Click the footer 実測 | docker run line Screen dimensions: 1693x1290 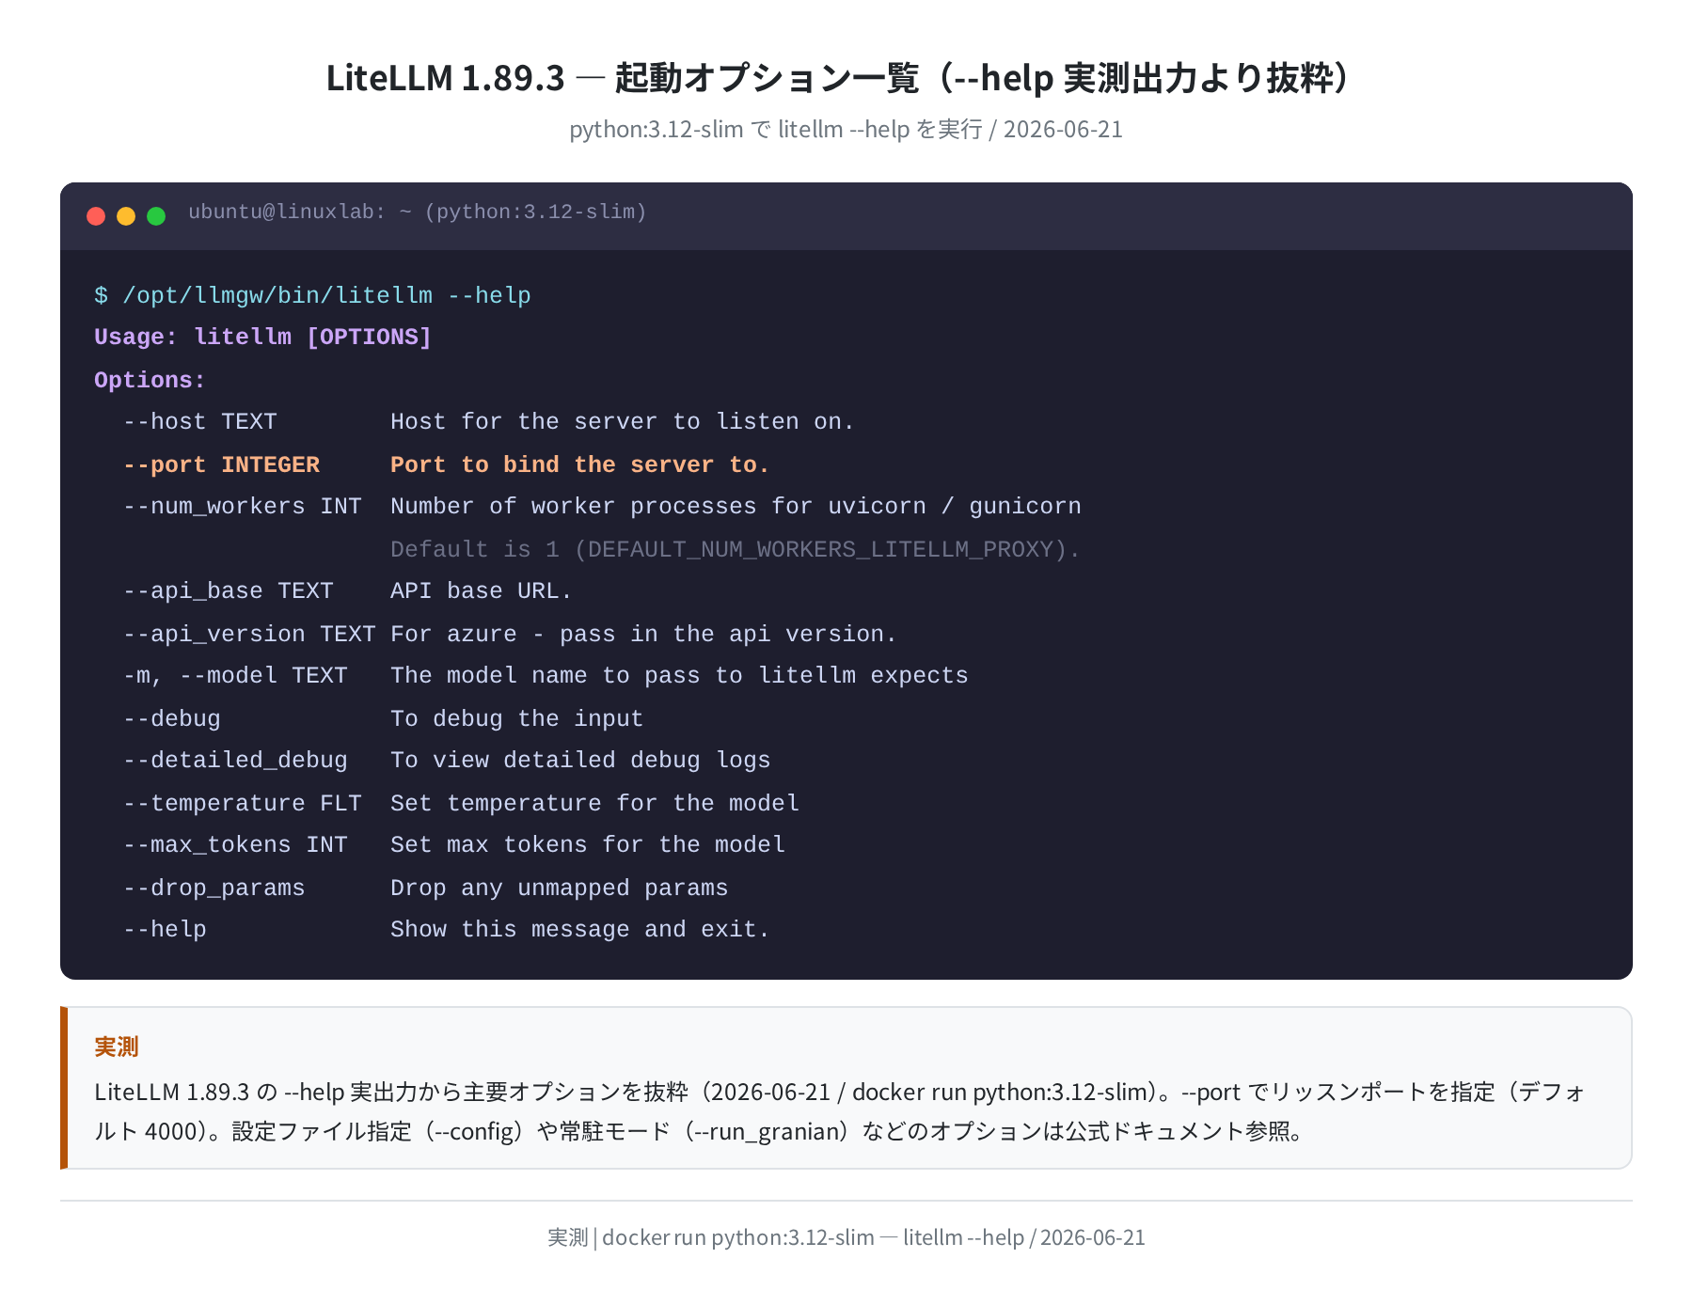[846, 1237]
